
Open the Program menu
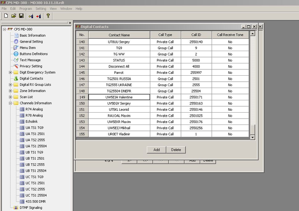[25, 9]
